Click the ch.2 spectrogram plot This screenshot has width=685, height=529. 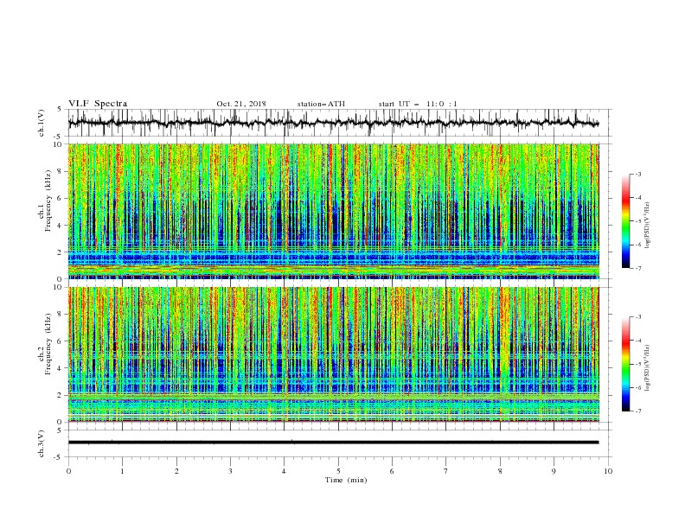334,354
